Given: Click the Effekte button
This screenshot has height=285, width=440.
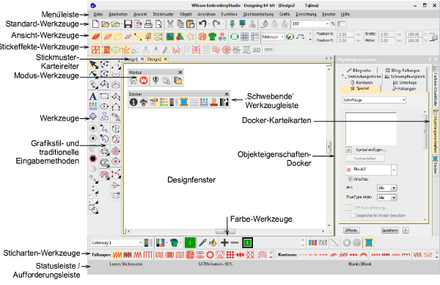Looking at the screenshot, I should (x=351, y=230).
